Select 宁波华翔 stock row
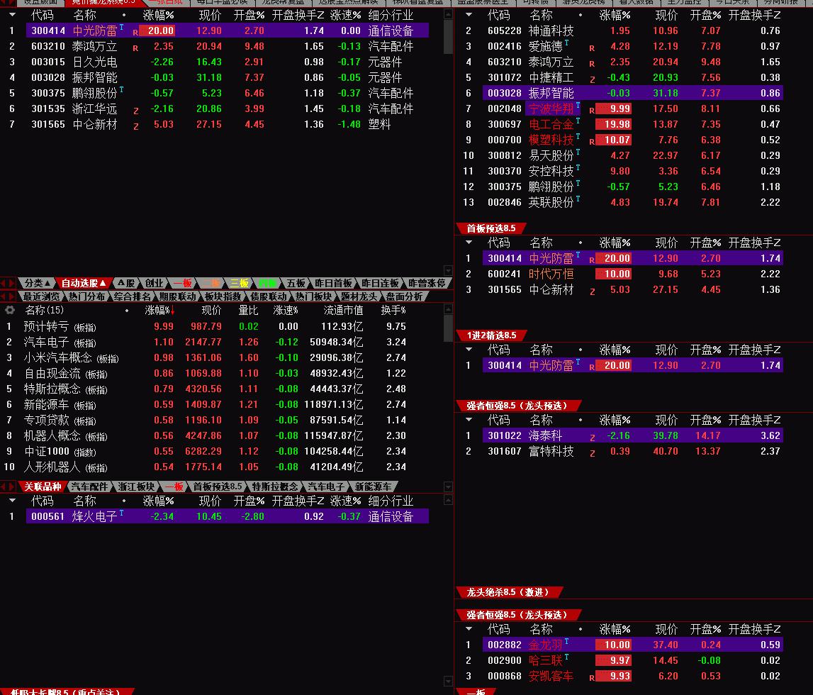The height and width of the screenshot is (695, 813). click(632, 109)
